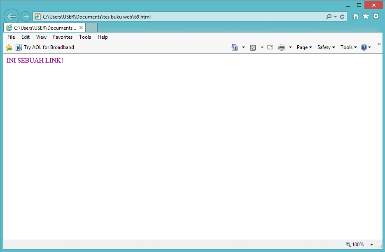Go forward with the Forward arrow button
The width and height of the screenshot is (385, 252).
point(26,16)
